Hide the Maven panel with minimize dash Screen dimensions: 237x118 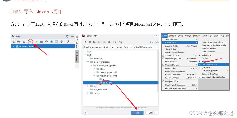(72, 36)
